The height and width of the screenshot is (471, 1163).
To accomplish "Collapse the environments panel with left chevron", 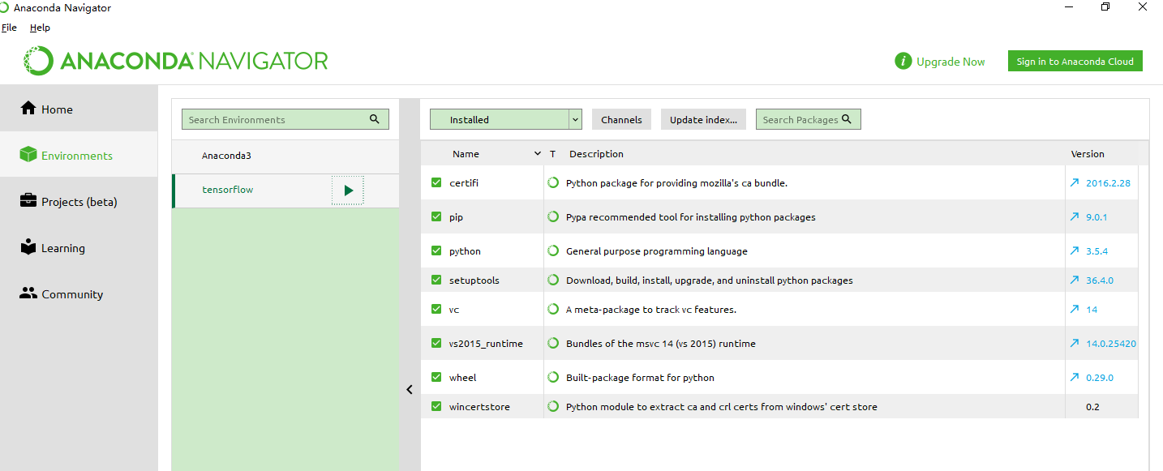I will coord(410,390).
